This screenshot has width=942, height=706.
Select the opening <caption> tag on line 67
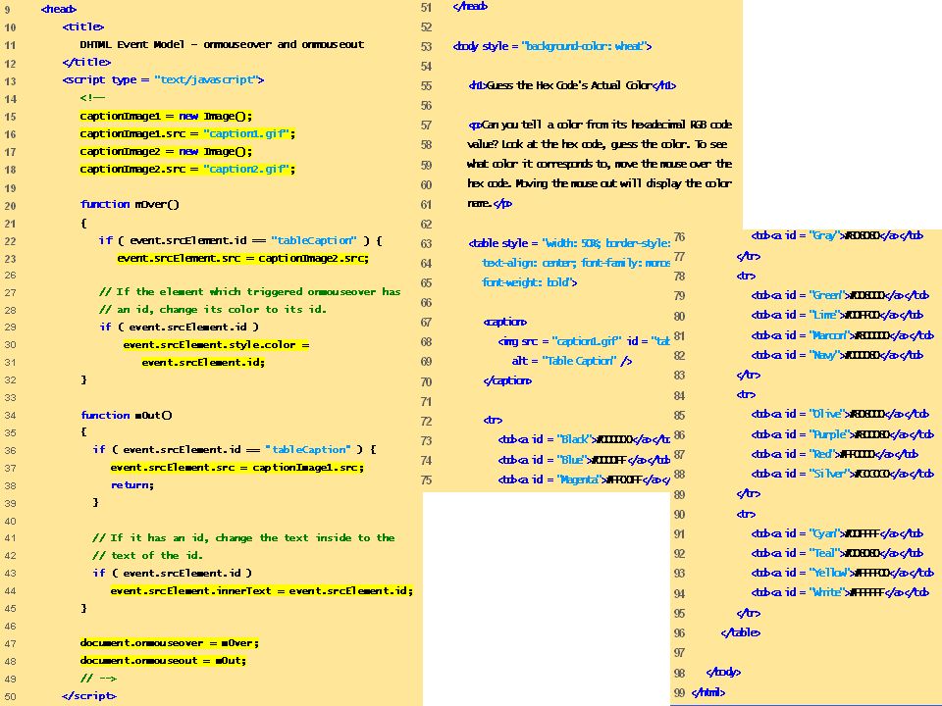click(x=505, y=322)
